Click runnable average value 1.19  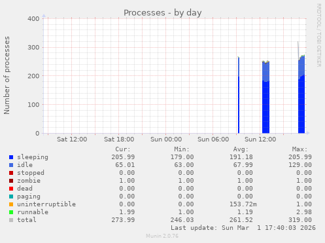tap(245, 212)
